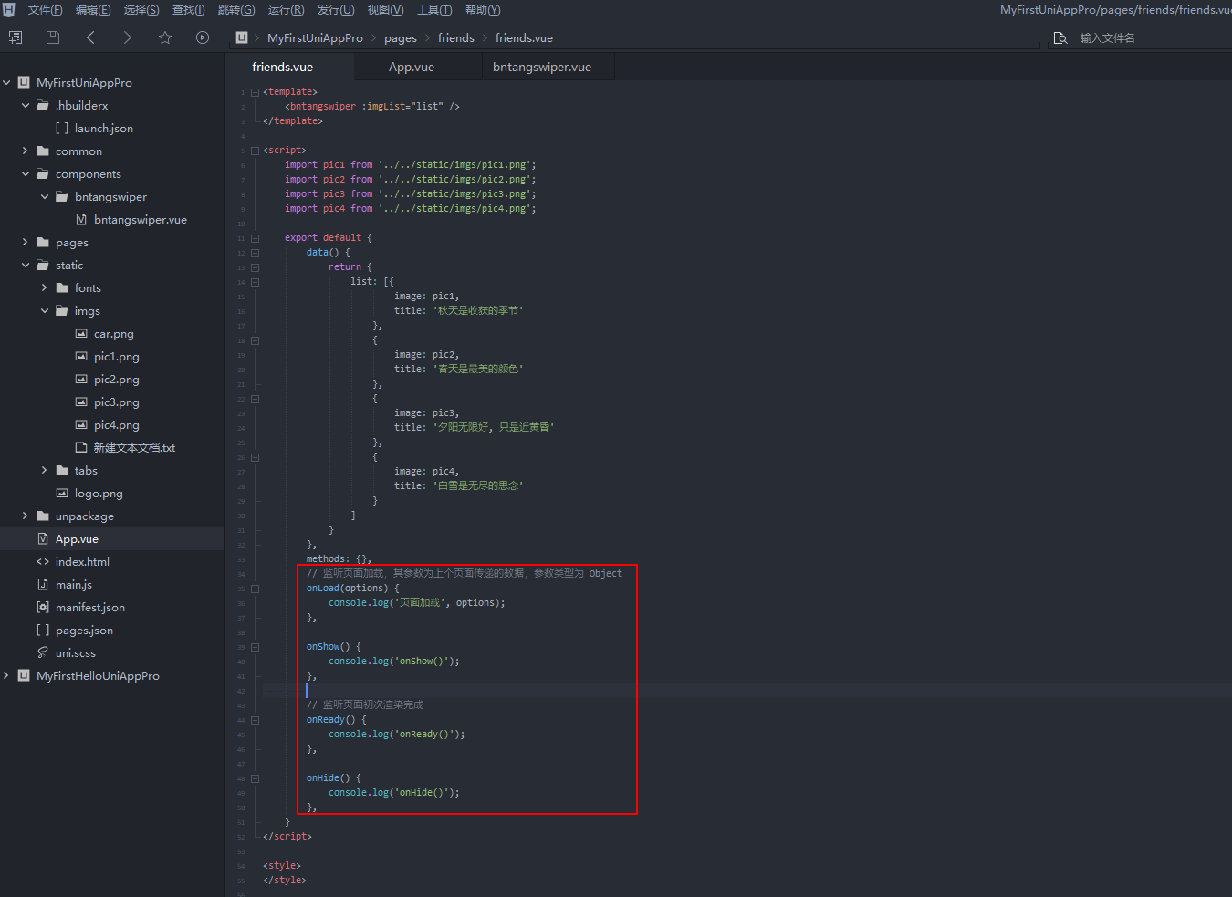
Task: Click the bookmark star icon
Action: (165, 37)
